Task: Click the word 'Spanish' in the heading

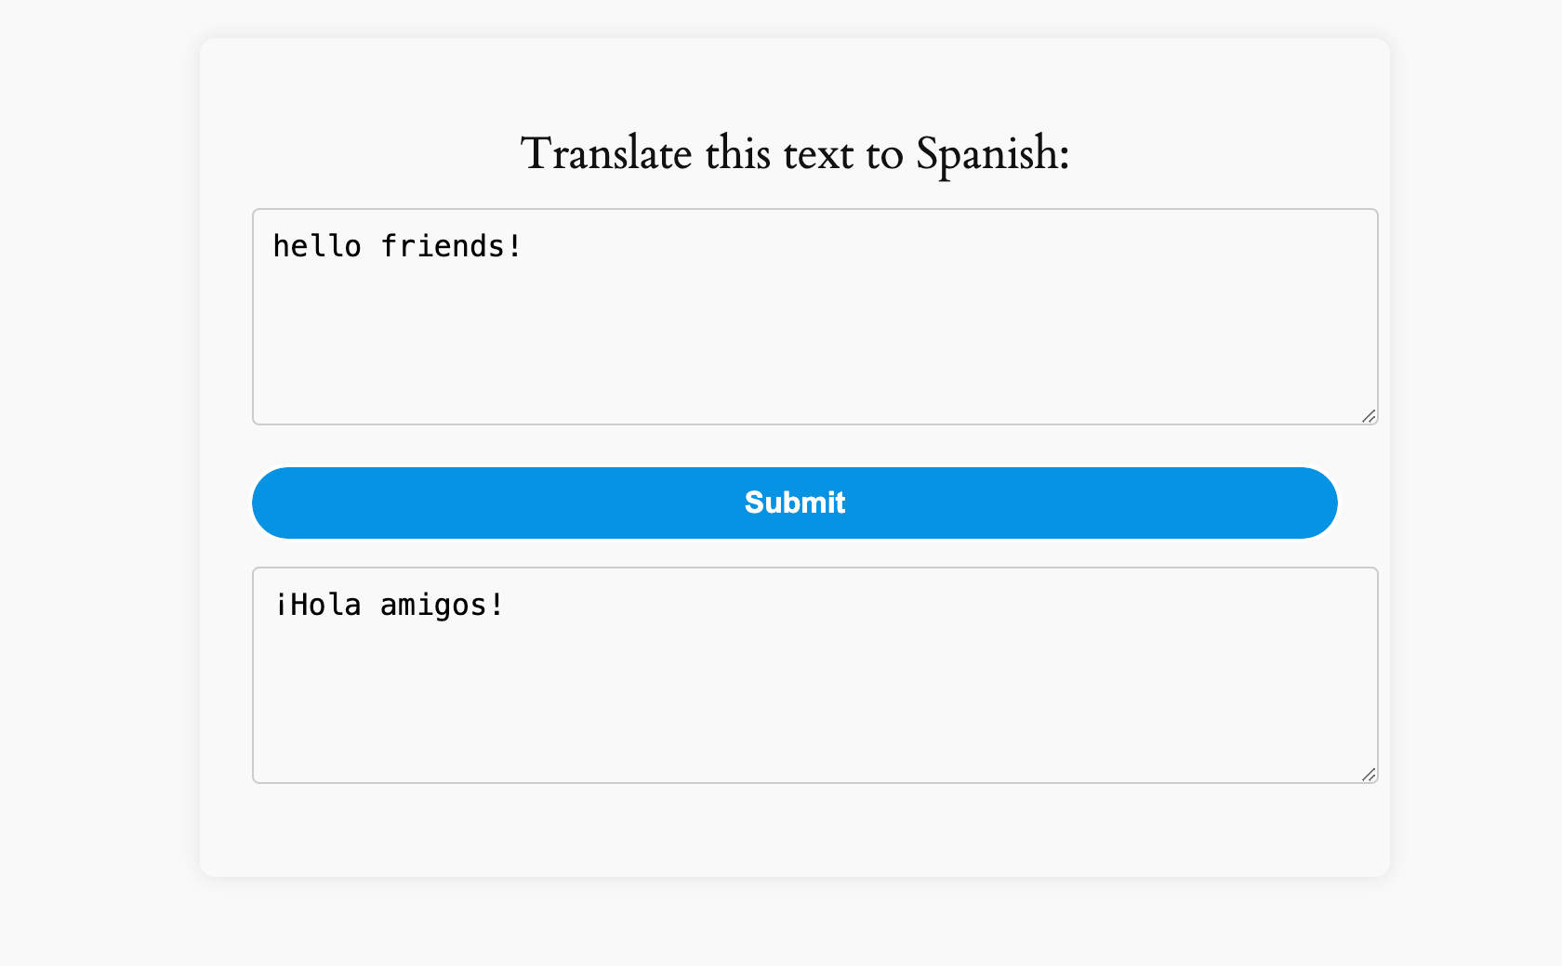Action: 987,153
